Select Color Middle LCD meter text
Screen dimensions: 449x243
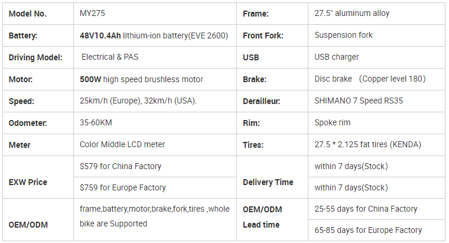click(x=122, y=144)
